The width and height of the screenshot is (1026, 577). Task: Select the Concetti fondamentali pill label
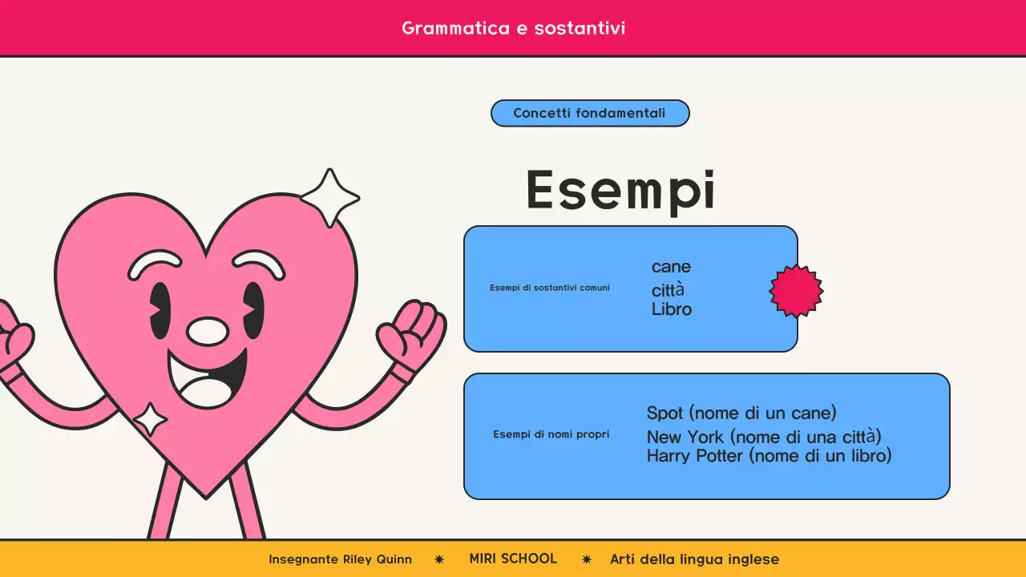click(590, 113)
